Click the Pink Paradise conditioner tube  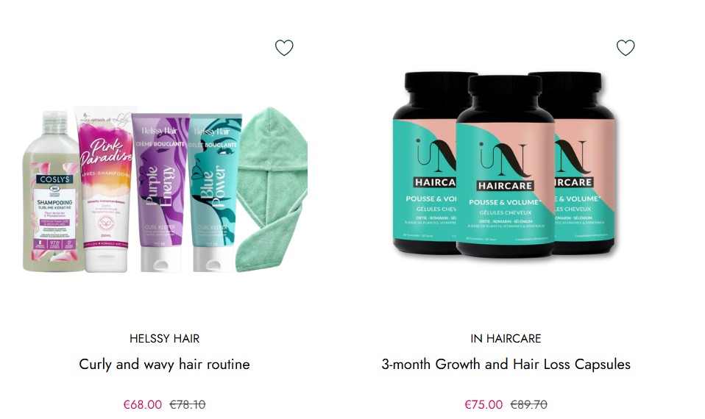106,190
